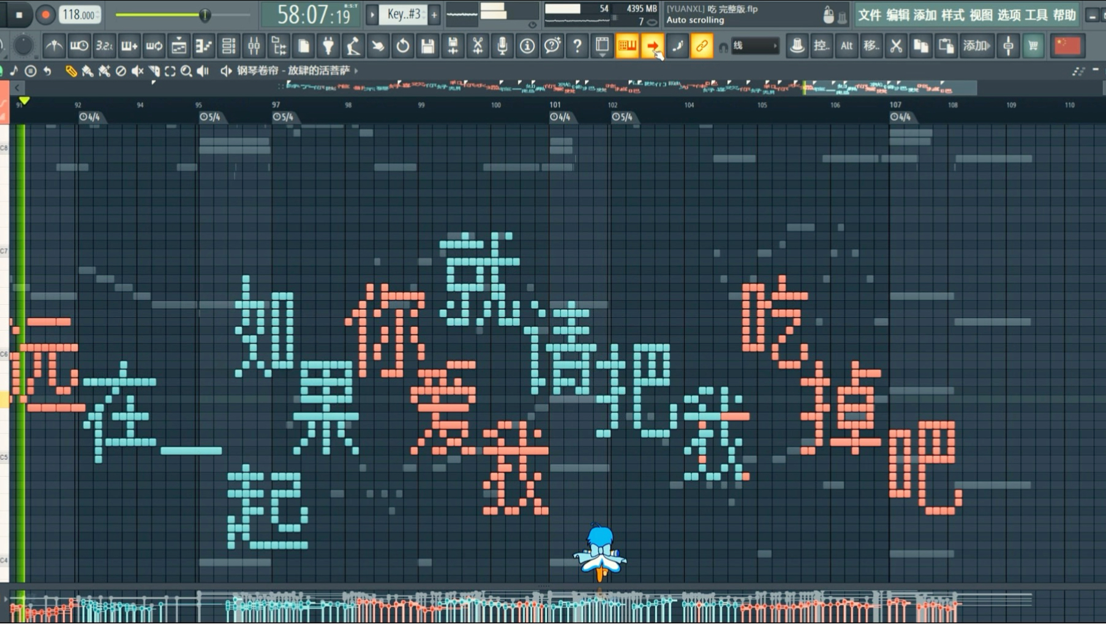Click the 移 button
This screenshot has height=624, width=1106.
[871, 46]
